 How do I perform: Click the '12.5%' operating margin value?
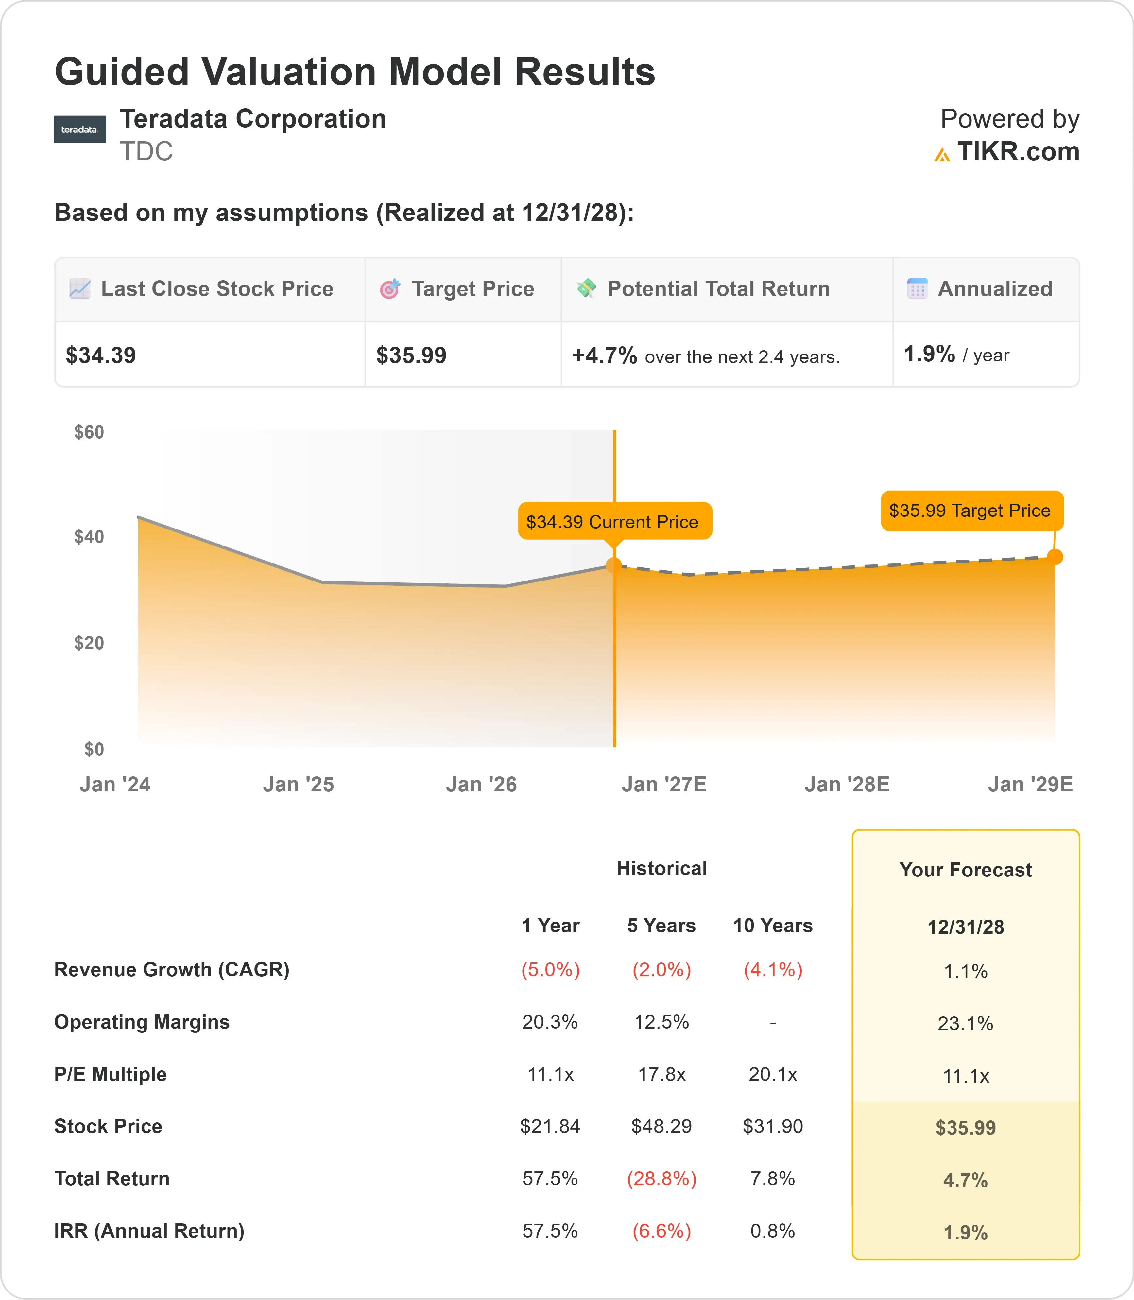[x=661, y=1022]
